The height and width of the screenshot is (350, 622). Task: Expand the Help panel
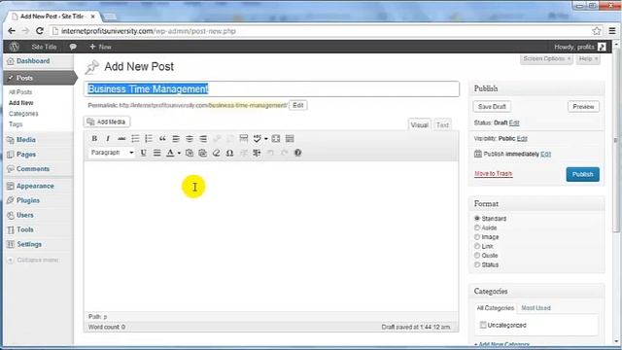click(x=588, y=58)
